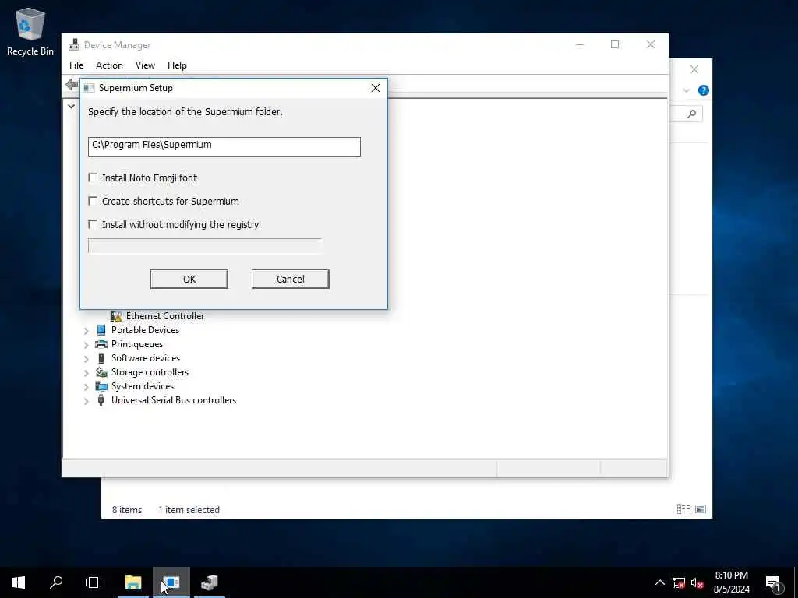The width and height of the screenshot is (798, 598).
Task: Maximize the Device Manager window
Action: point(615,44)
